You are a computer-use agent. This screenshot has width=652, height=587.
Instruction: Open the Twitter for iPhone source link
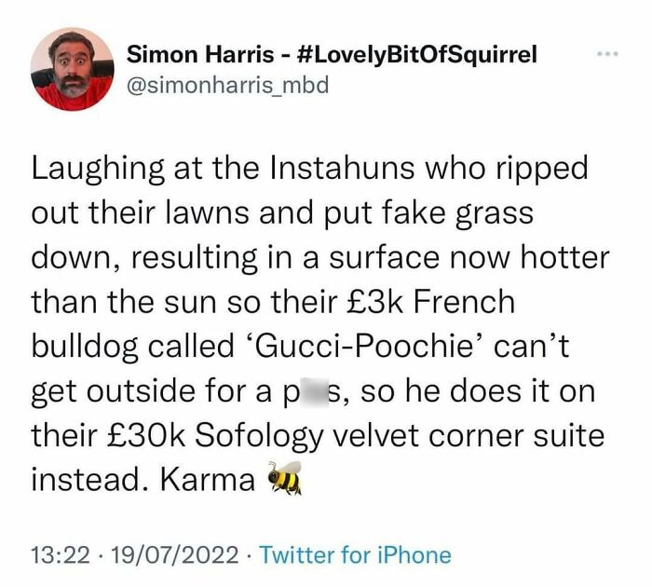(x=355, y=555)
